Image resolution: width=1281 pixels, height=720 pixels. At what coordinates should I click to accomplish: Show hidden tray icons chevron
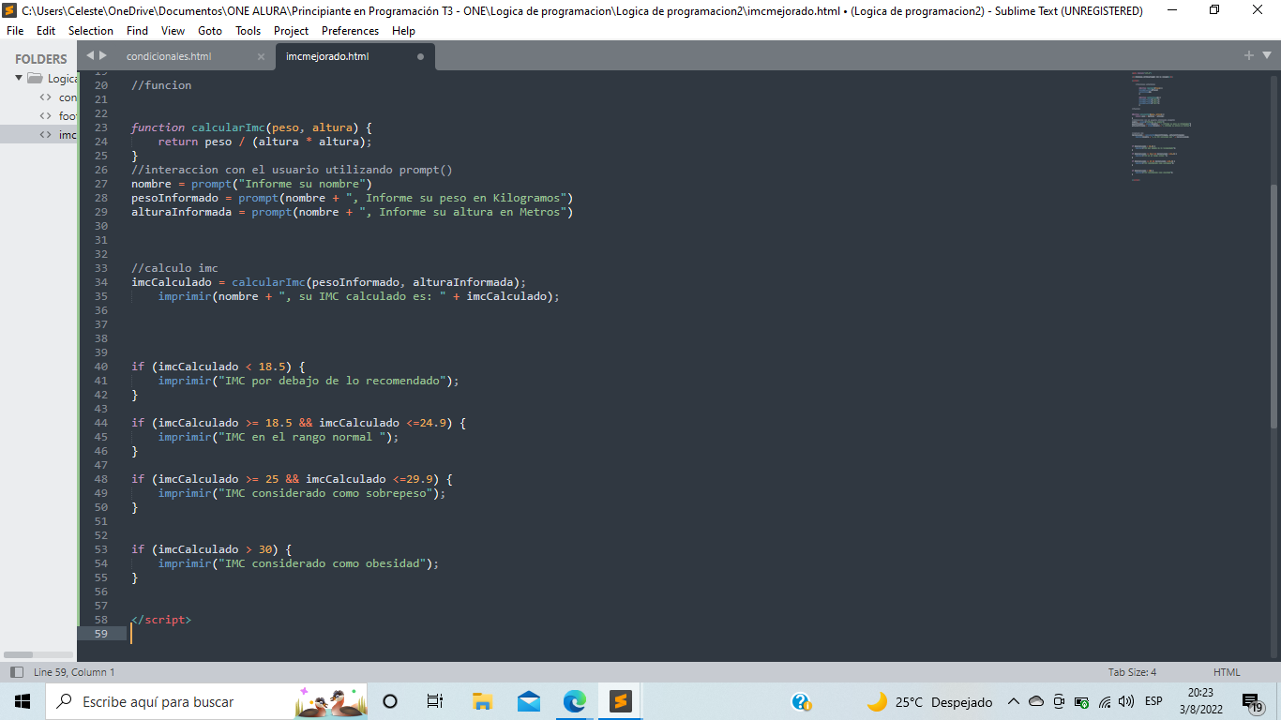coord(1014,701)
